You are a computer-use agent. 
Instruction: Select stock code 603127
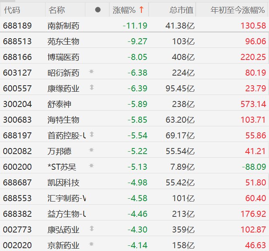point(17,73)
